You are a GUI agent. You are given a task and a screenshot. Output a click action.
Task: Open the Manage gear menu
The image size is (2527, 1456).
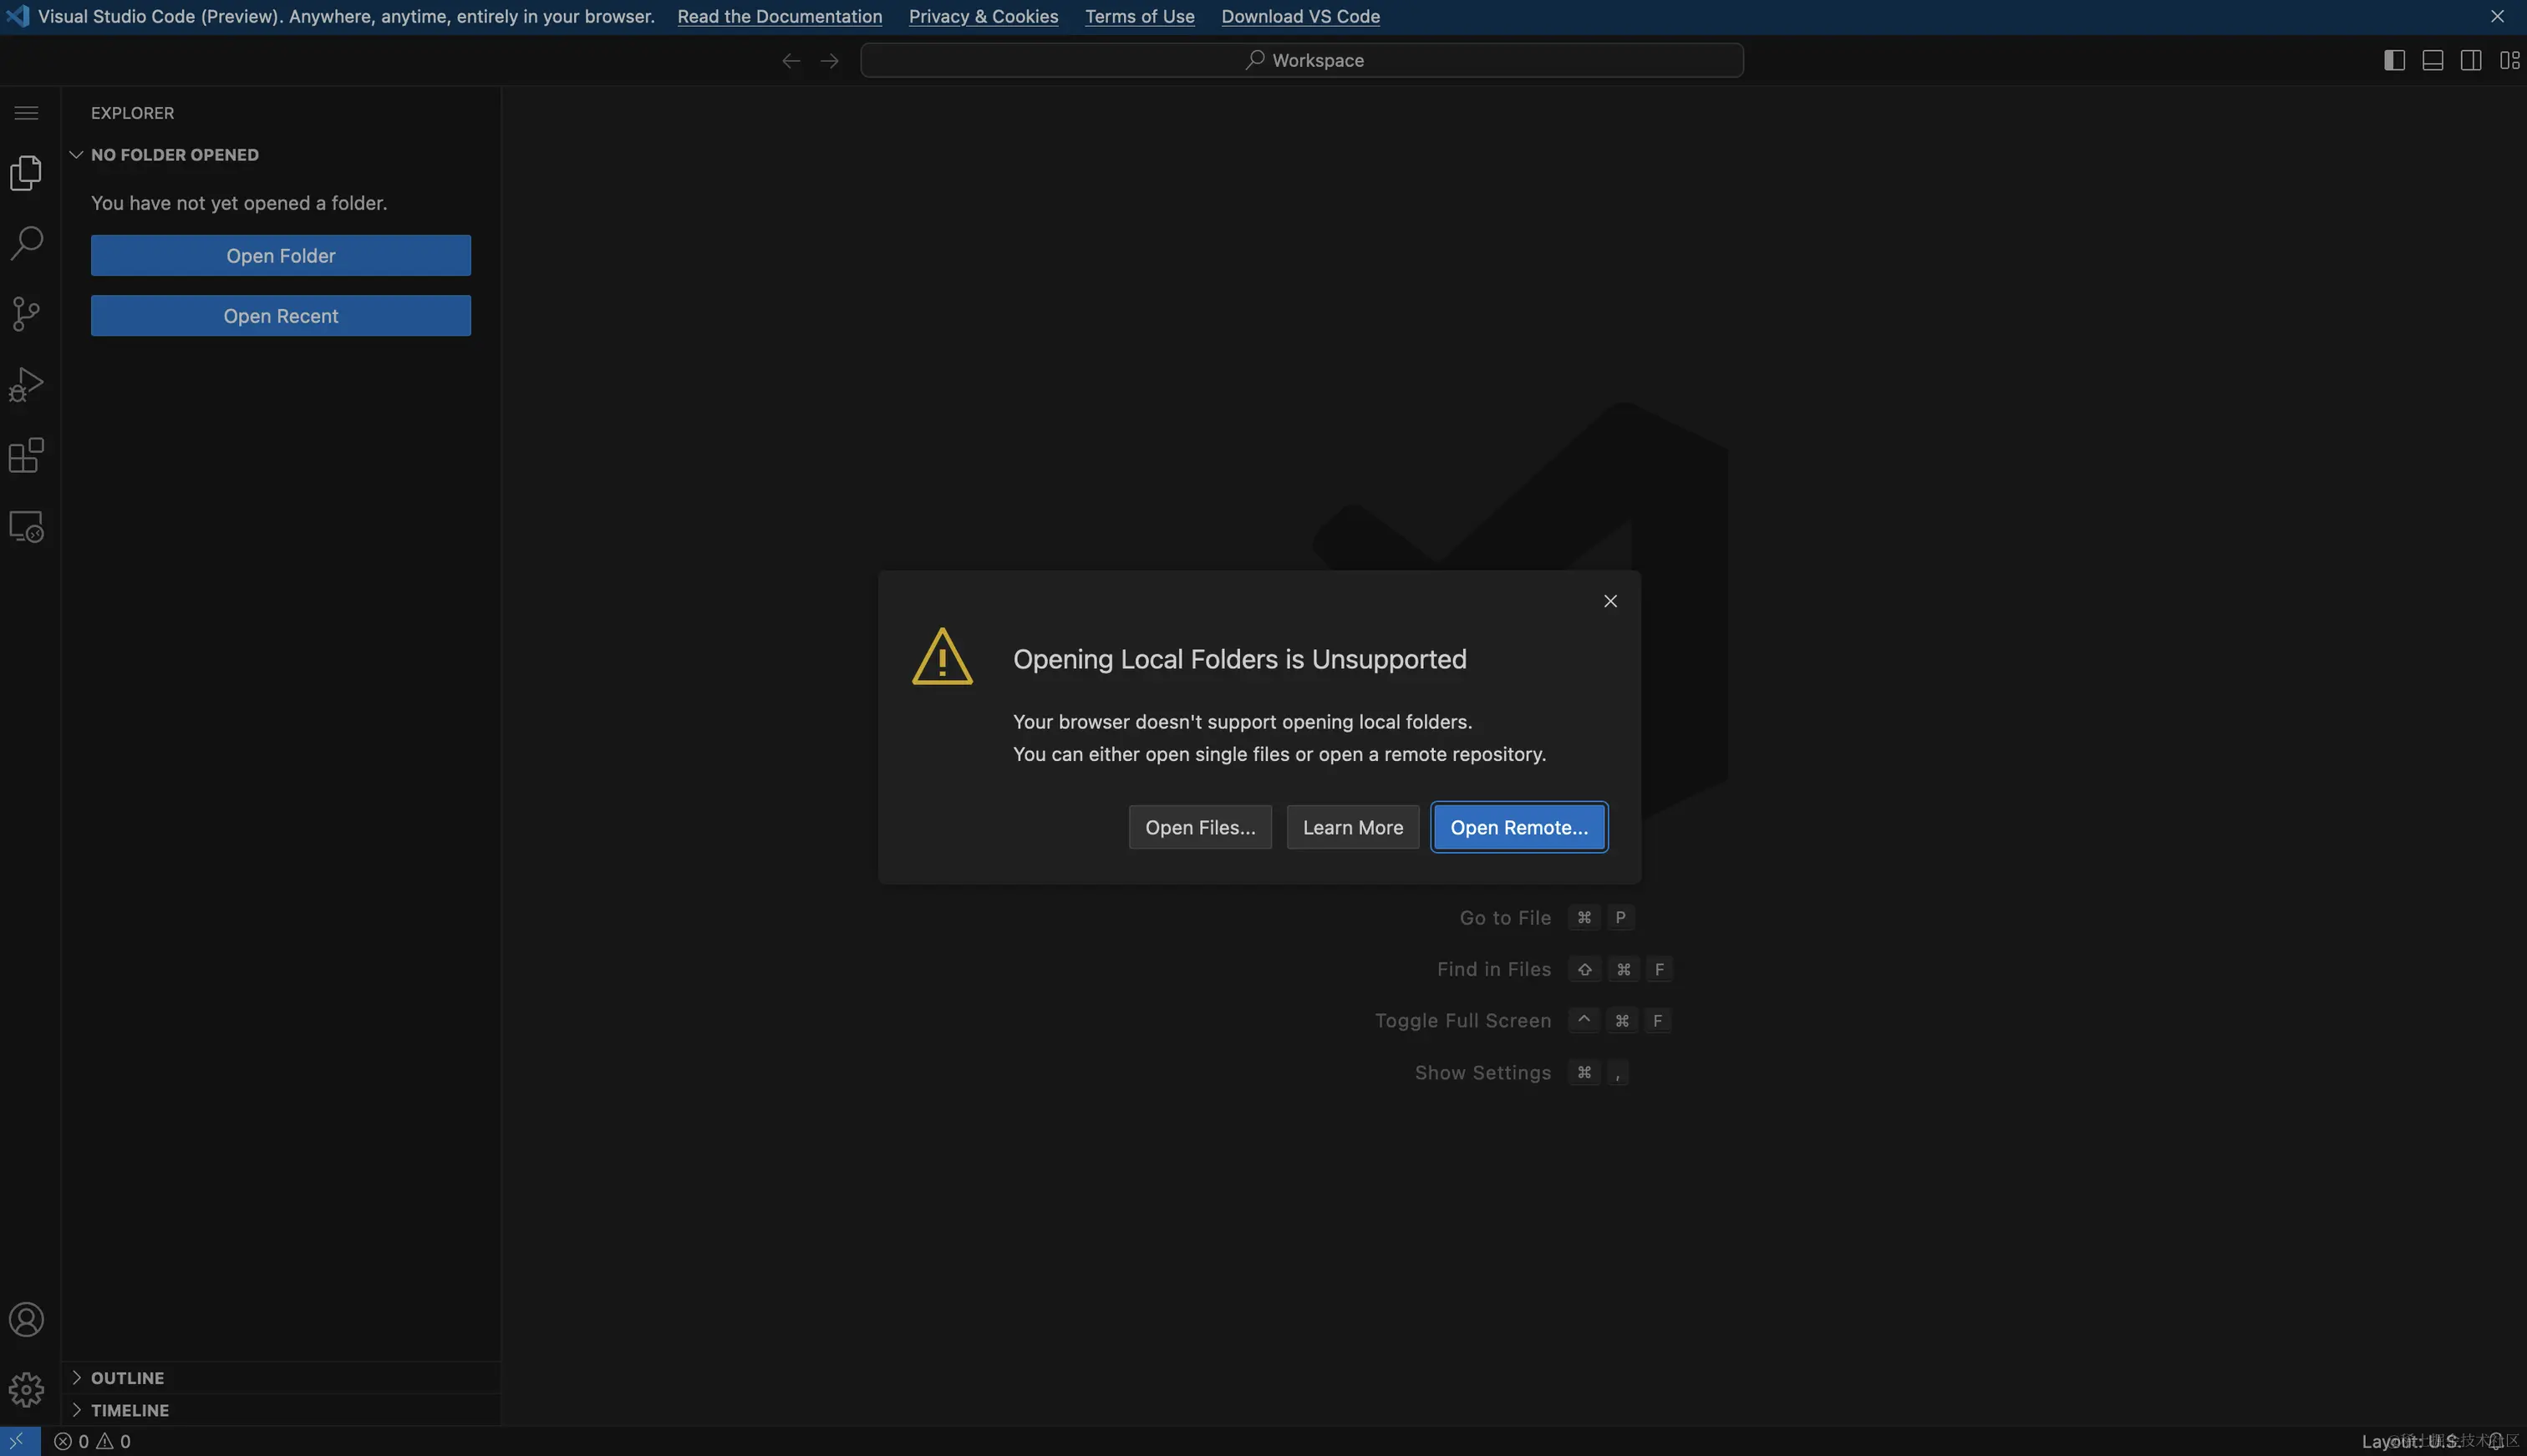click(x=27, y=1390)
